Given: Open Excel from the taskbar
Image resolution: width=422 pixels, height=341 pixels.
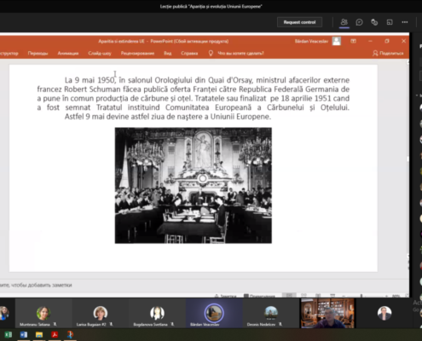Looking at the screenshot, I should click(9, 335).
